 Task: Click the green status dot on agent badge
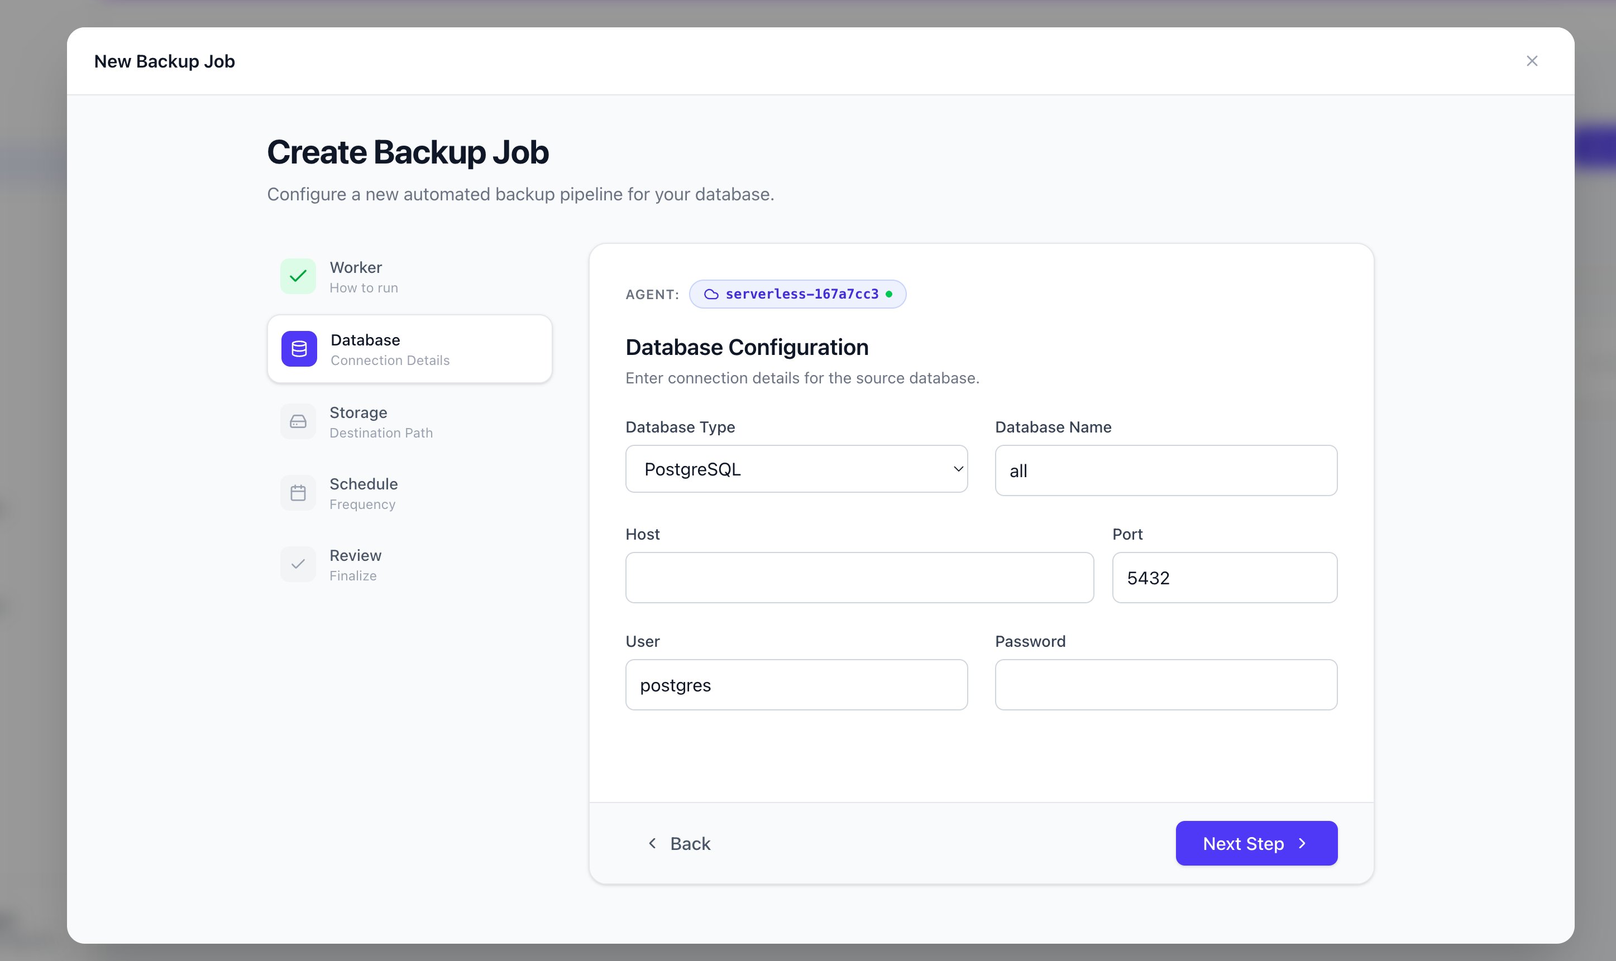(x=889, y=294)
